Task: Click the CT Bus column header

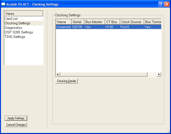Action: [x=112, y=22]
